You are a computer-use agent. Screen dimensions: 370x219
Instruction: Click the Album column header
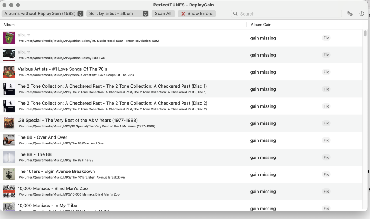(x=9, y=25)
